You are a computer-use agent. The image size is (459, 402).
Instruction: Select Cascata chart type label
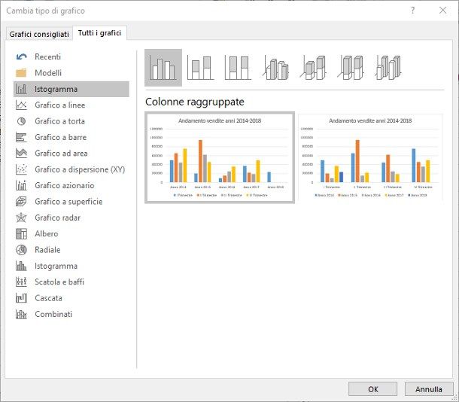[x=48, y=298]
